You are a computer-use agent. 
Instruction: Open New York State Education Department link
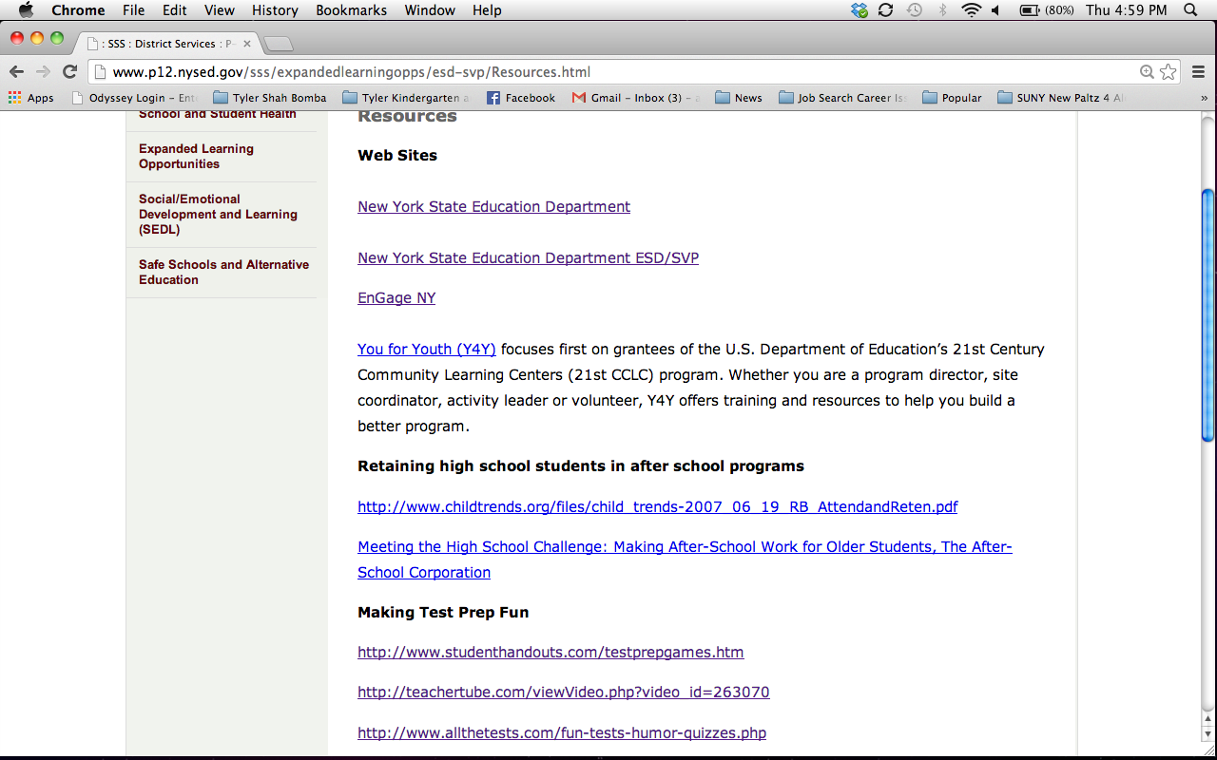(493, 206)
